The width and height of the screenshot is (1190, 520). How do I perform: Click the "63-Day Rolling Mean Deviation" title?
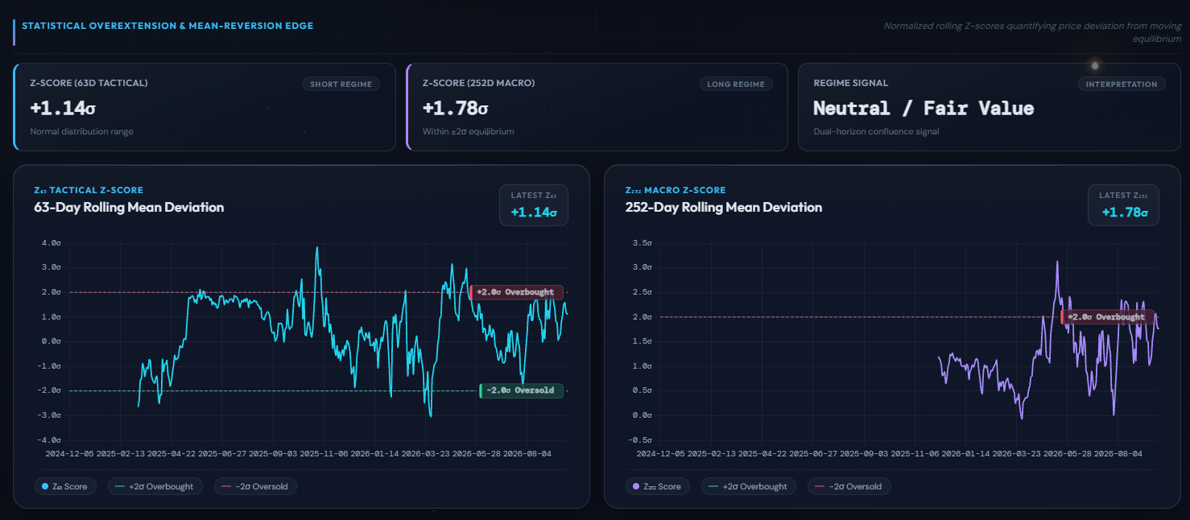(129, 207)
